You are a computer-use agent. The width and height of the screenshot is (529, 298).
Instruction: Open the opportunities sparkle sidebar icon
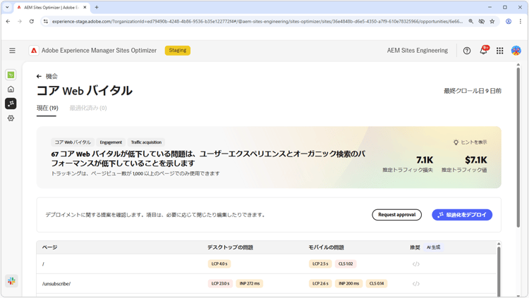tap(11, 104)
